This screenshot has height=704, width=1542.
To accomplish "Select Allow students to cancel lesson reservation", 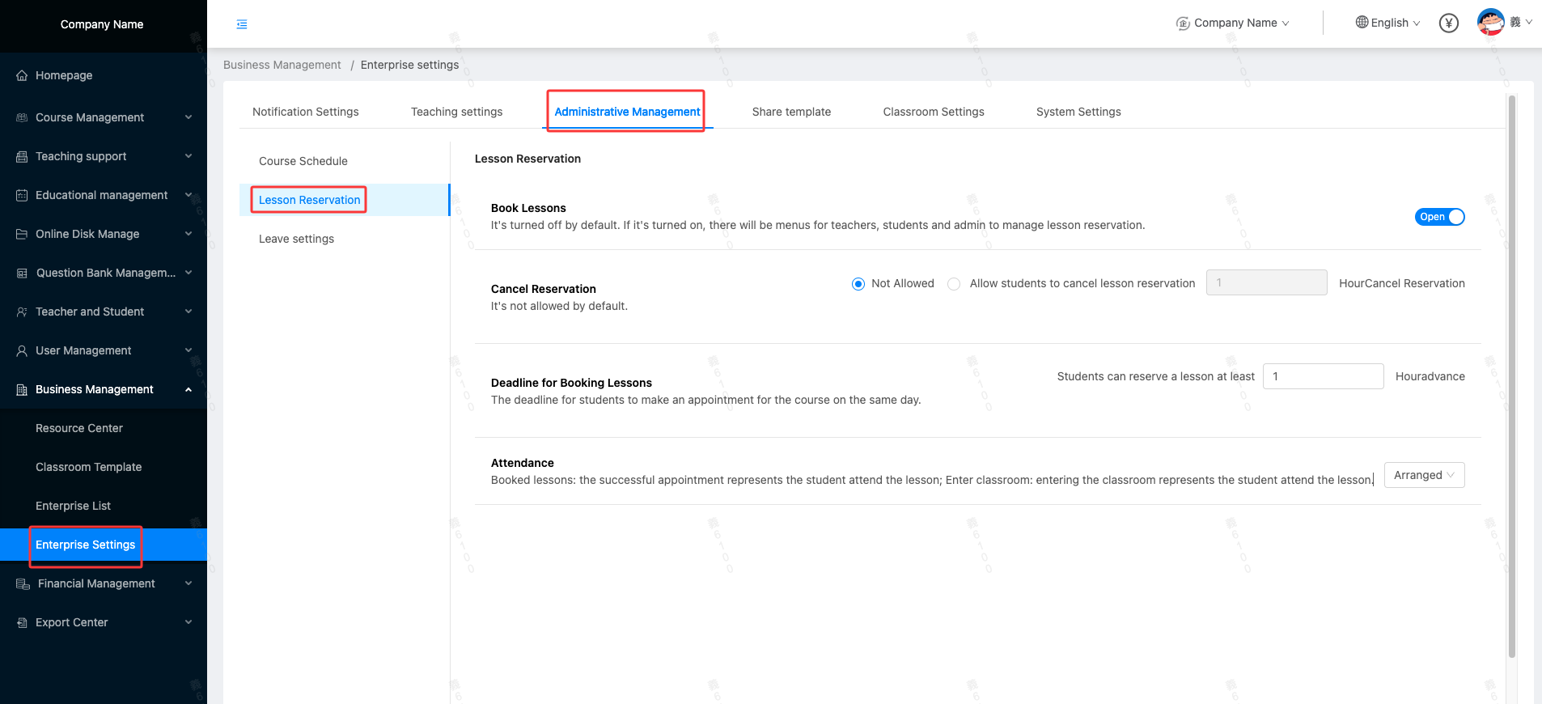I will pyautogui.click(x=955, y=284).
